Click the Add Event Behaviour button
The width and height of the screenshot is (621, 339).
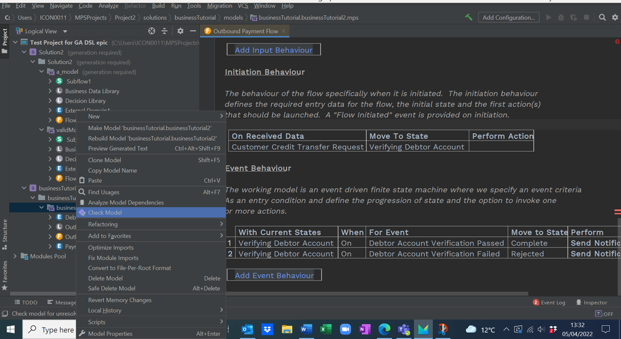tap(274, 275)
